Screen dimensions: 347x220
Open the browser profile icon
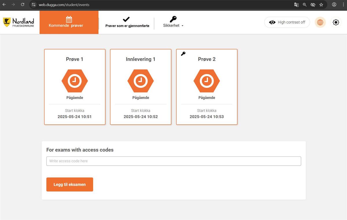click(334, 5)
